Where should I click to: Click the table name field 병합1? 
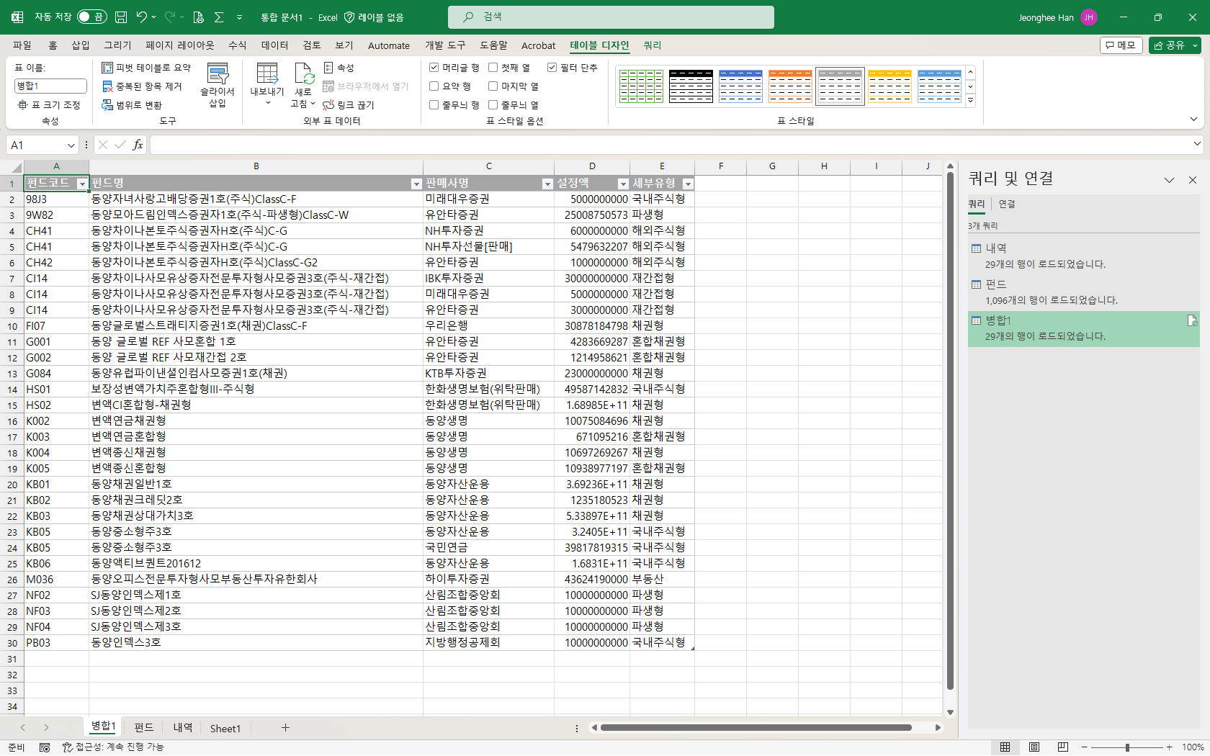[x=50, y=86]
